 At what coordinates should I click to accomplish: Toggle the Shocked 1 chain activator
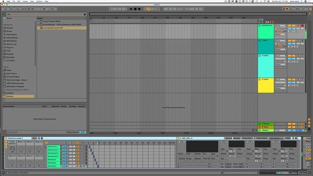(x=77, y=160)
